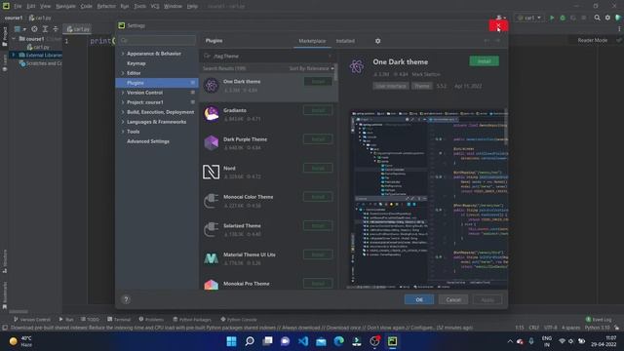Click the gear icon beside Installed tab
The width and height of the screenshot is (624, 351).
click(377, 41)
